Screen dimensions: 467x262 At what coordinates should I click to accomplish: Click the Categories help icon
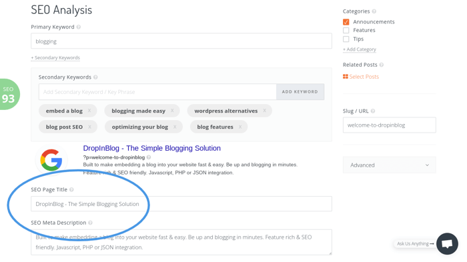point(374,11)
